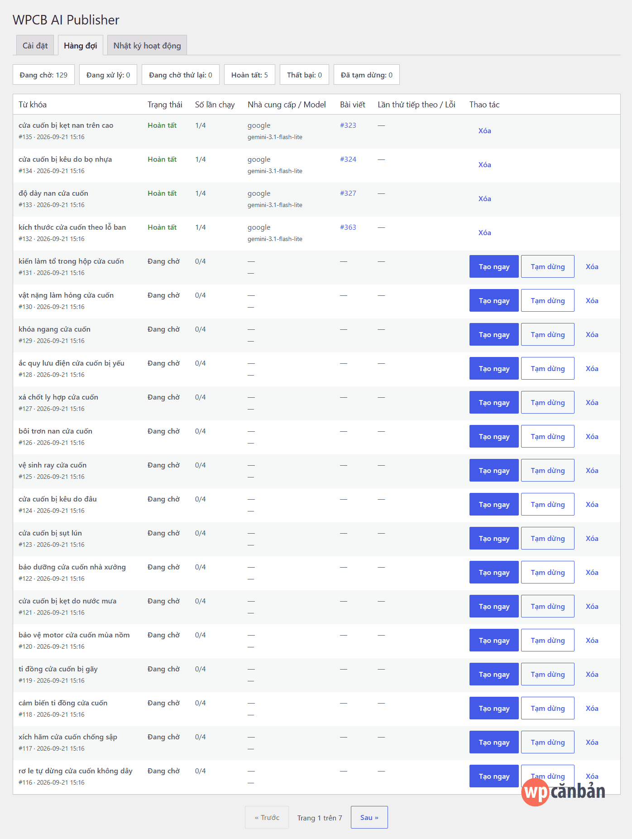
Task: Click Tạo ngay for 'rơ le tự dừng cửa cuốn không dây'
Action: [494, 776]
